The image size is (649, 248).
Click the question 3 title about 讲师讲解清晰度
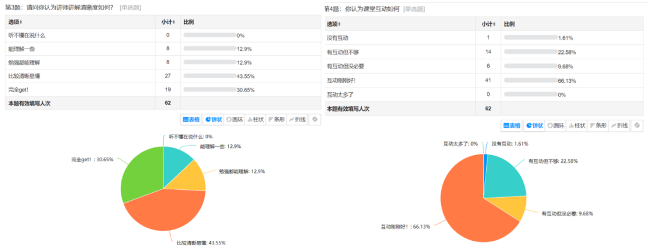(59, 7)
